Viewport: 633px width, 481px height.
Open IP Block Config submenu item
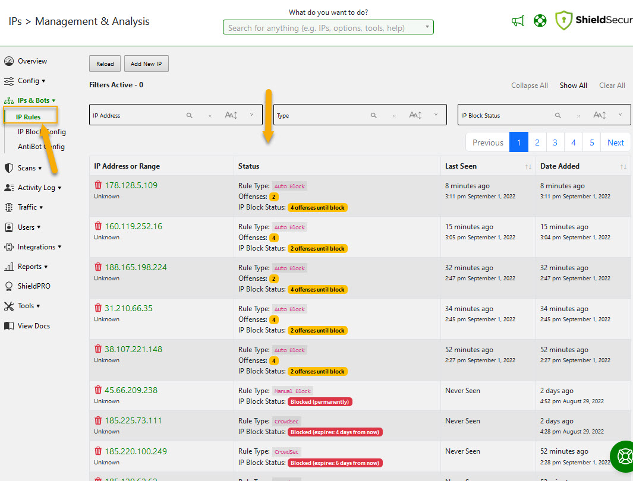point(42,132)
